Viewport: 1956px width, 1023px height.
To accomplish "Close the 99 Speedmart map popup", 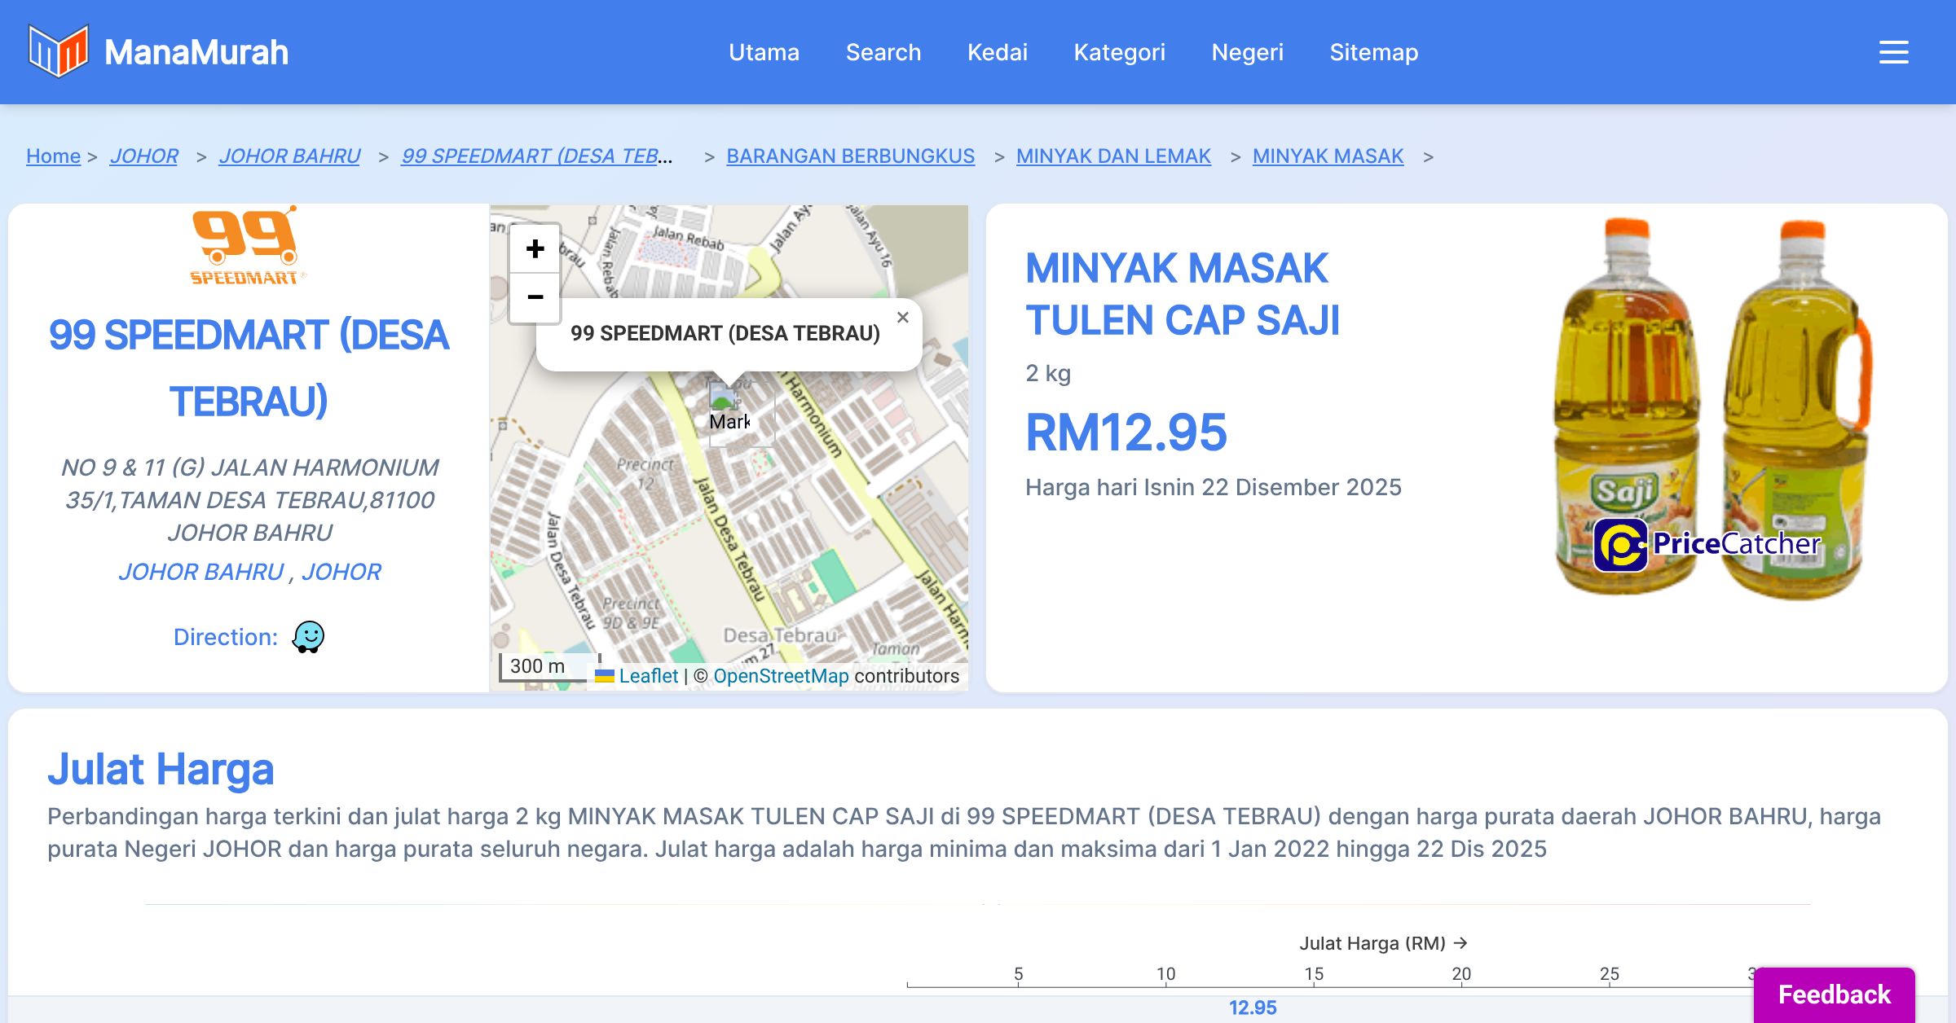I will pyautogui.click(x=902, y=318).
